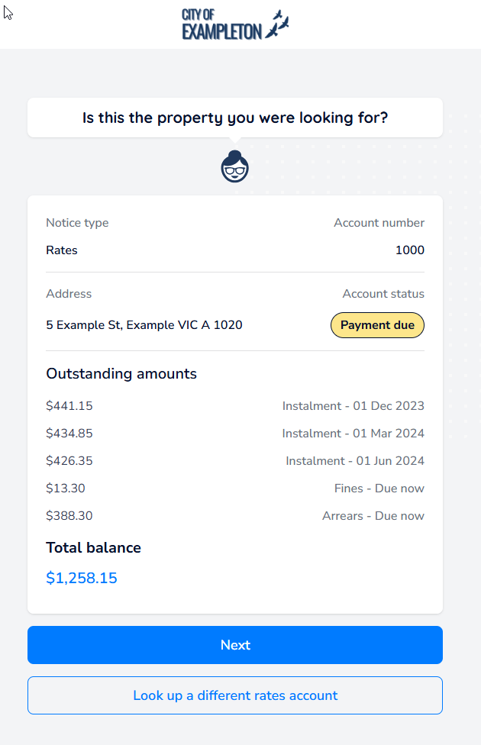Click the $434.85 outstanding amount
This screenshot has height=745, width=481.
69,434
